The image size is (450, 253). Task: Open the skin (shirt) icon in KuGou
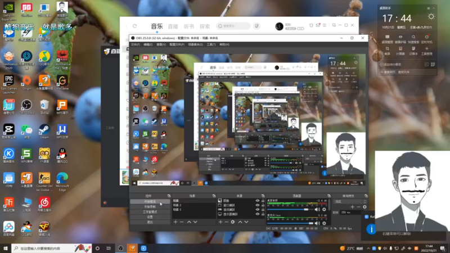click(x=311, y=25)
